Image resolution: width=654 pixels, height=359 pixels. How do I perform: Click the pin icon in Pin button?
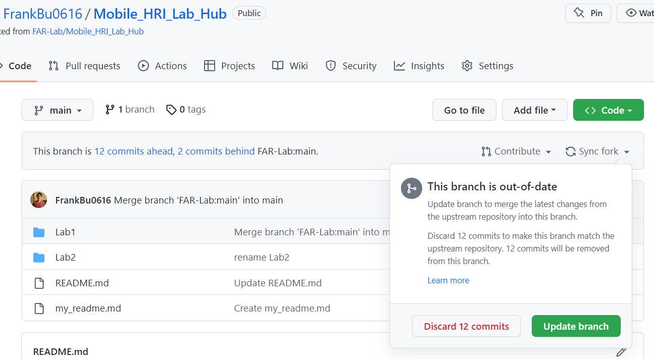click(579, 13)
